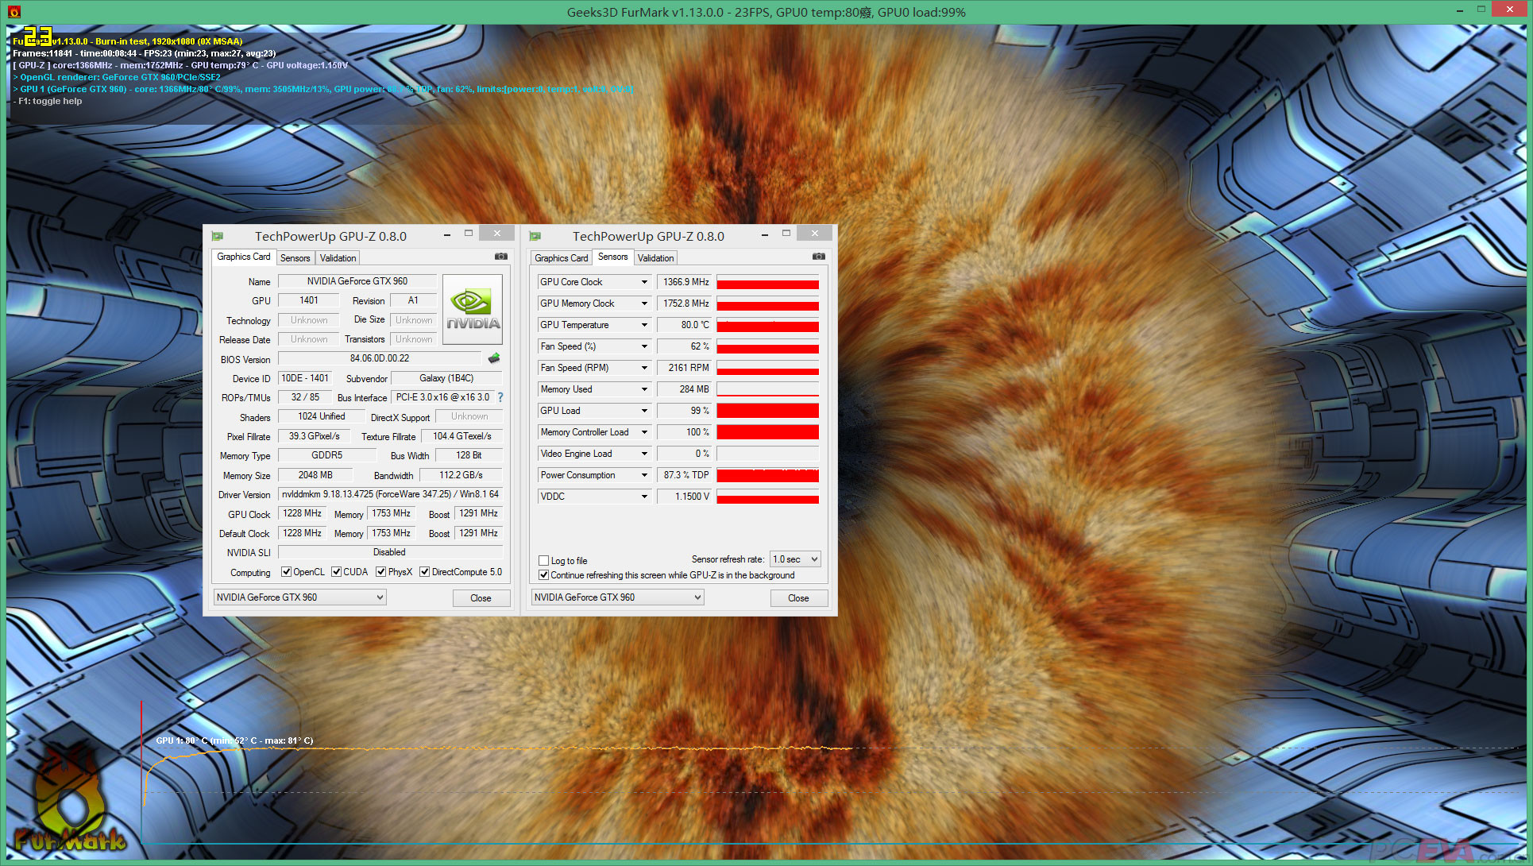Click the FurMark temperature graph label
This screenshot has height=866, width=1533.
click(x=234, y=740)
